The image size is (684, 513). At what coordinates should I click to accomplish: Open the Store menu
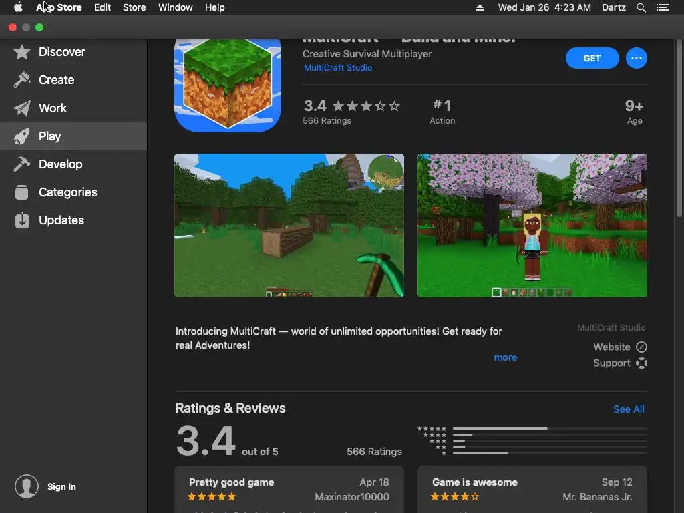click(x=134, y=7)
